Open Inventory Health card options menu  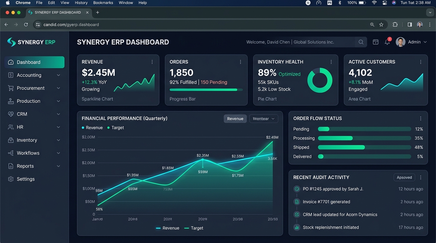click(331, 62)
